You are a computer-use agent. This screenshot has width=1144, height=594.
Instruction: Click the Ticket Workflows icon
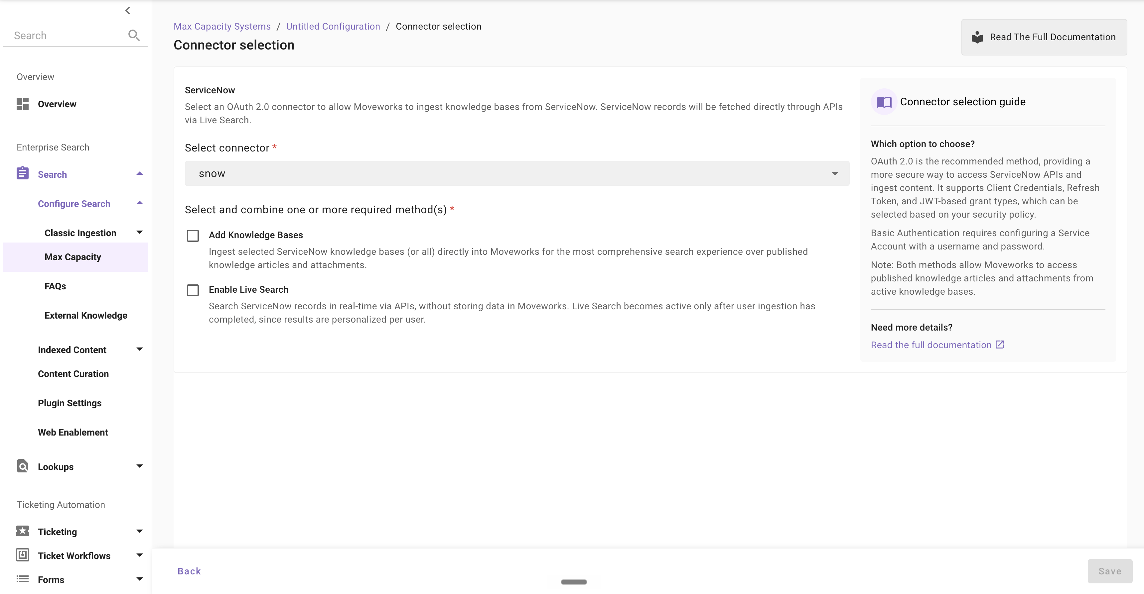pos(23,555)
